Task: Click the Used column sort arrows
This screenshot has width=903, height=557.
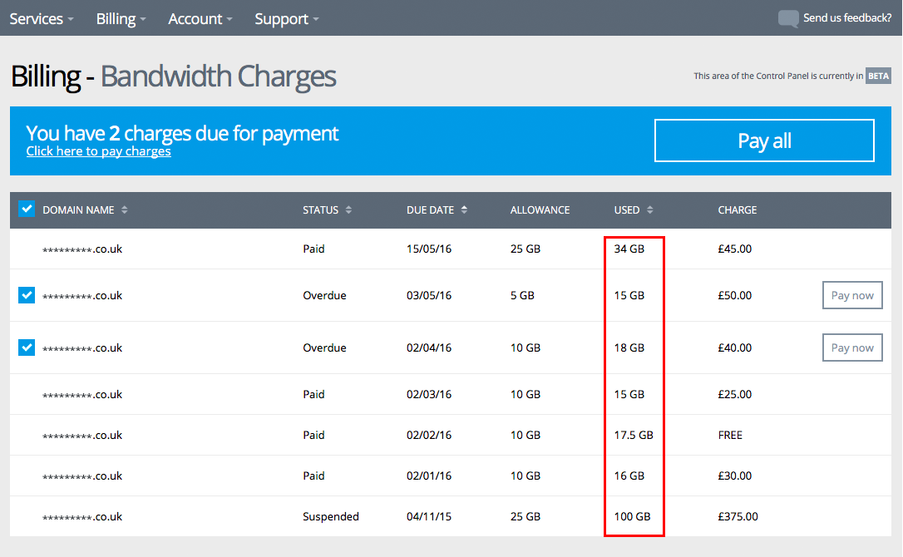Action: coord(649,210)
